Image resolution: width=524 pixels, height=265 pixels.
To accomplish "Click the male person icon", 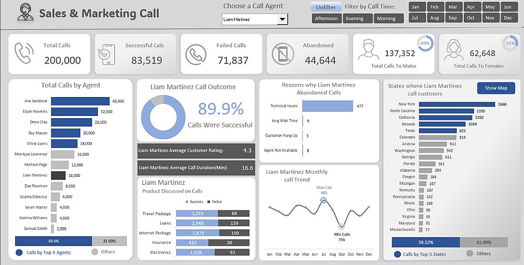I will [368, 50].
